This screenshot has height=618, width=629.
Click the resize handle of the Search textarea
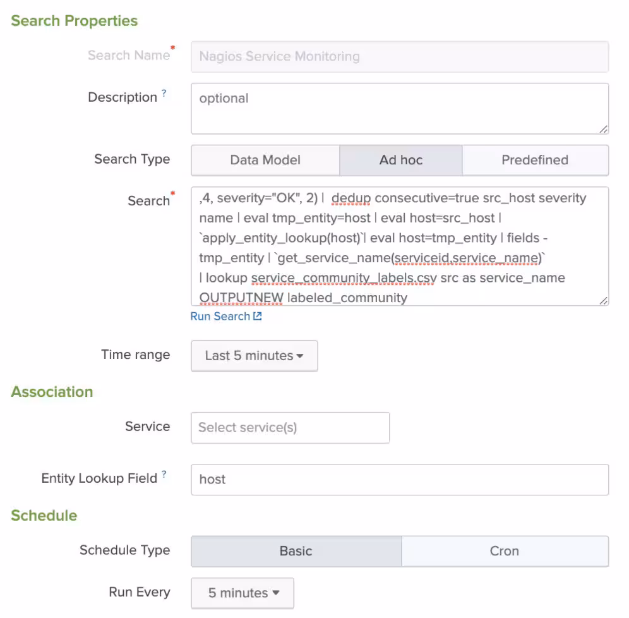click(604, 301)
